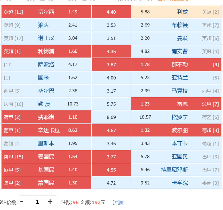Select 亚特兰 away win 5.23
223x210 pixels.
176,78
